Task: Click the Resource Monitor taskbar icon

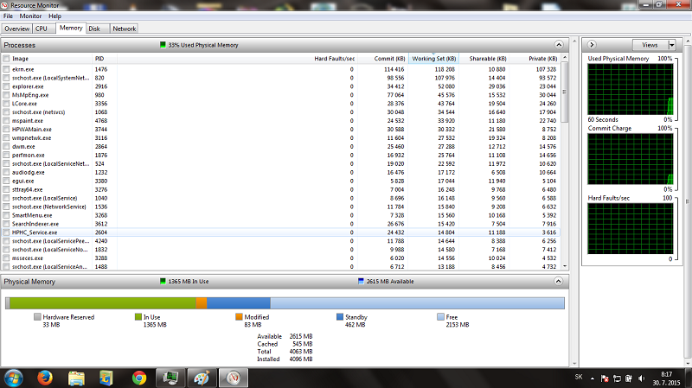Action: point(170,378)
